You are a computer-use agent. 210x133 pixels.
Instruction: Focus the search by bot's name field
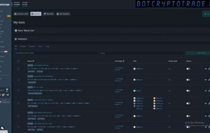[56, 53]
